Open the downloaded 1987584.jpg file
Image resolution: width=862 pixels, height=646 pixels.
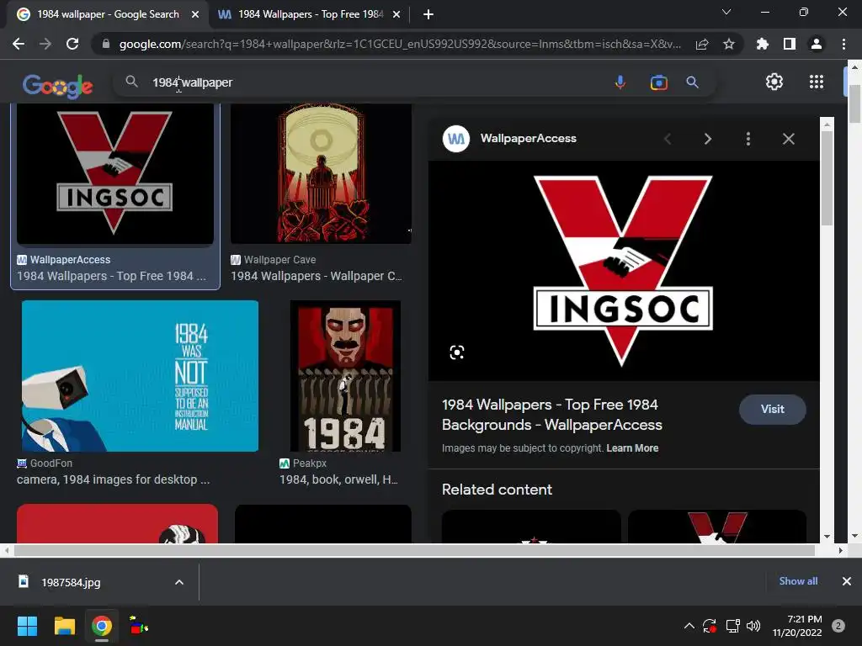coord(71,582)
